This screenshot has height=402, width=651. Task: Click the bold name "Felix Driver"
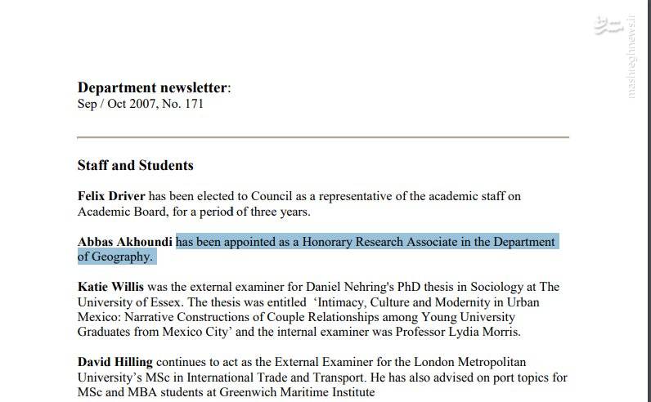110,196
